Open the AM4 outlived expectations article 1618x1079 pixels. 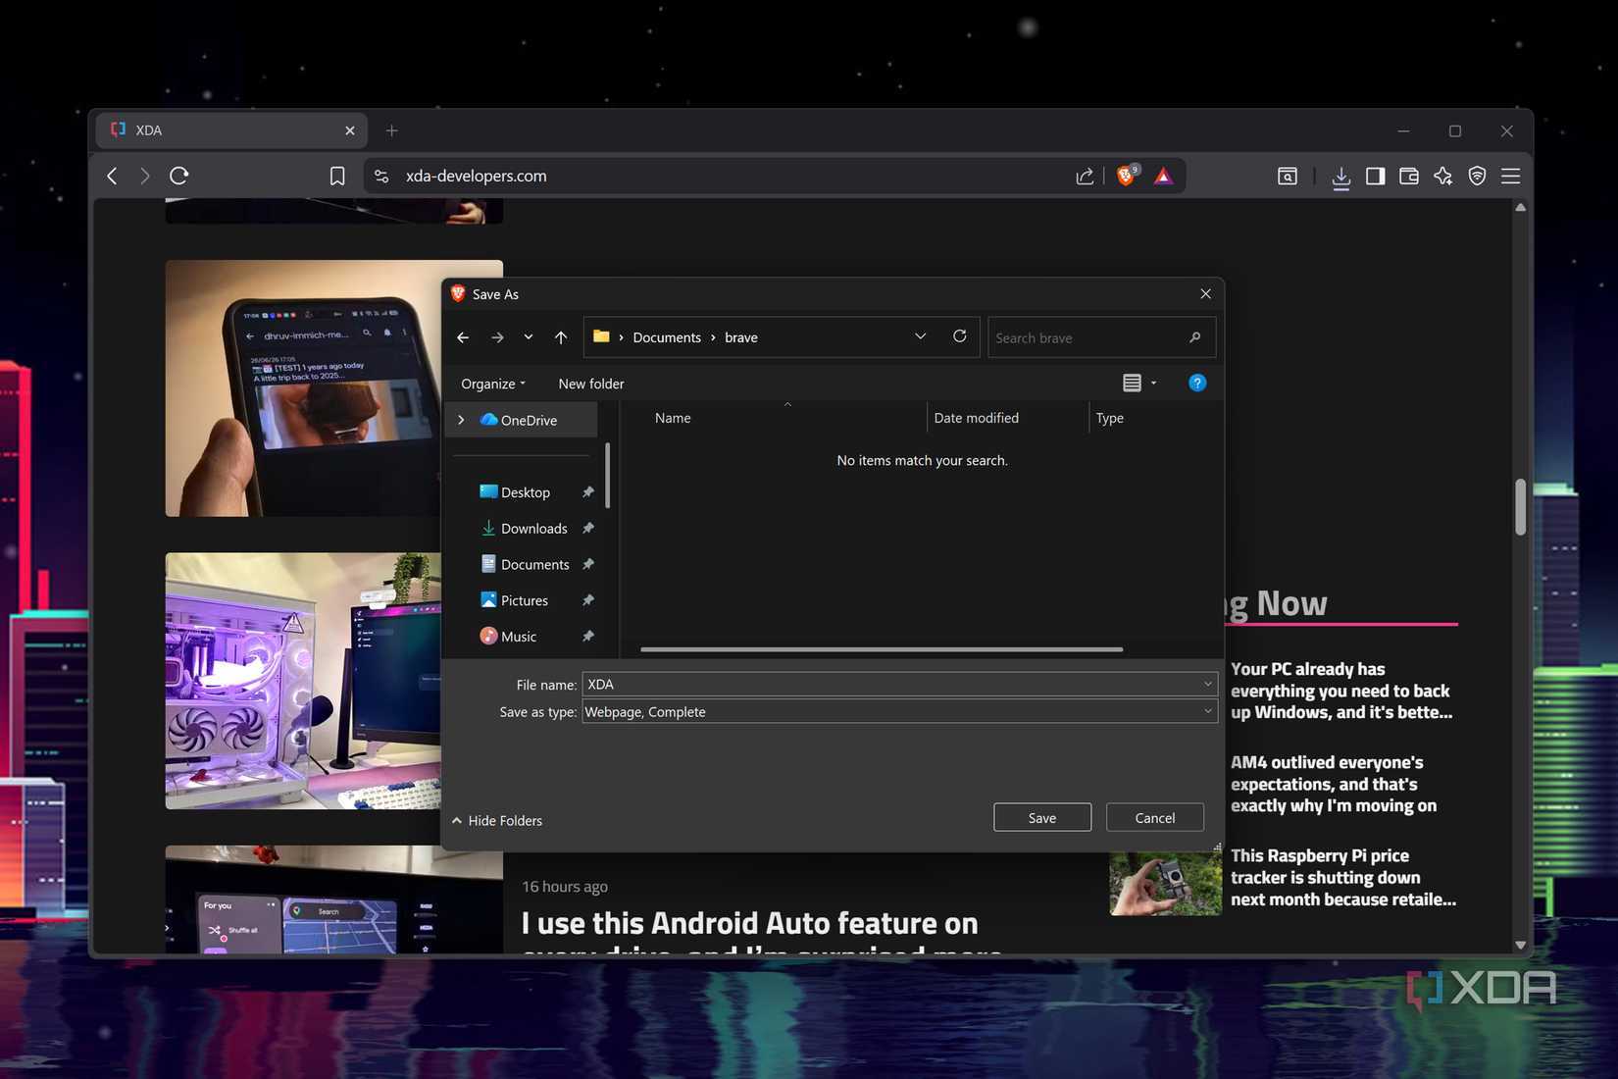point(1334,784)
